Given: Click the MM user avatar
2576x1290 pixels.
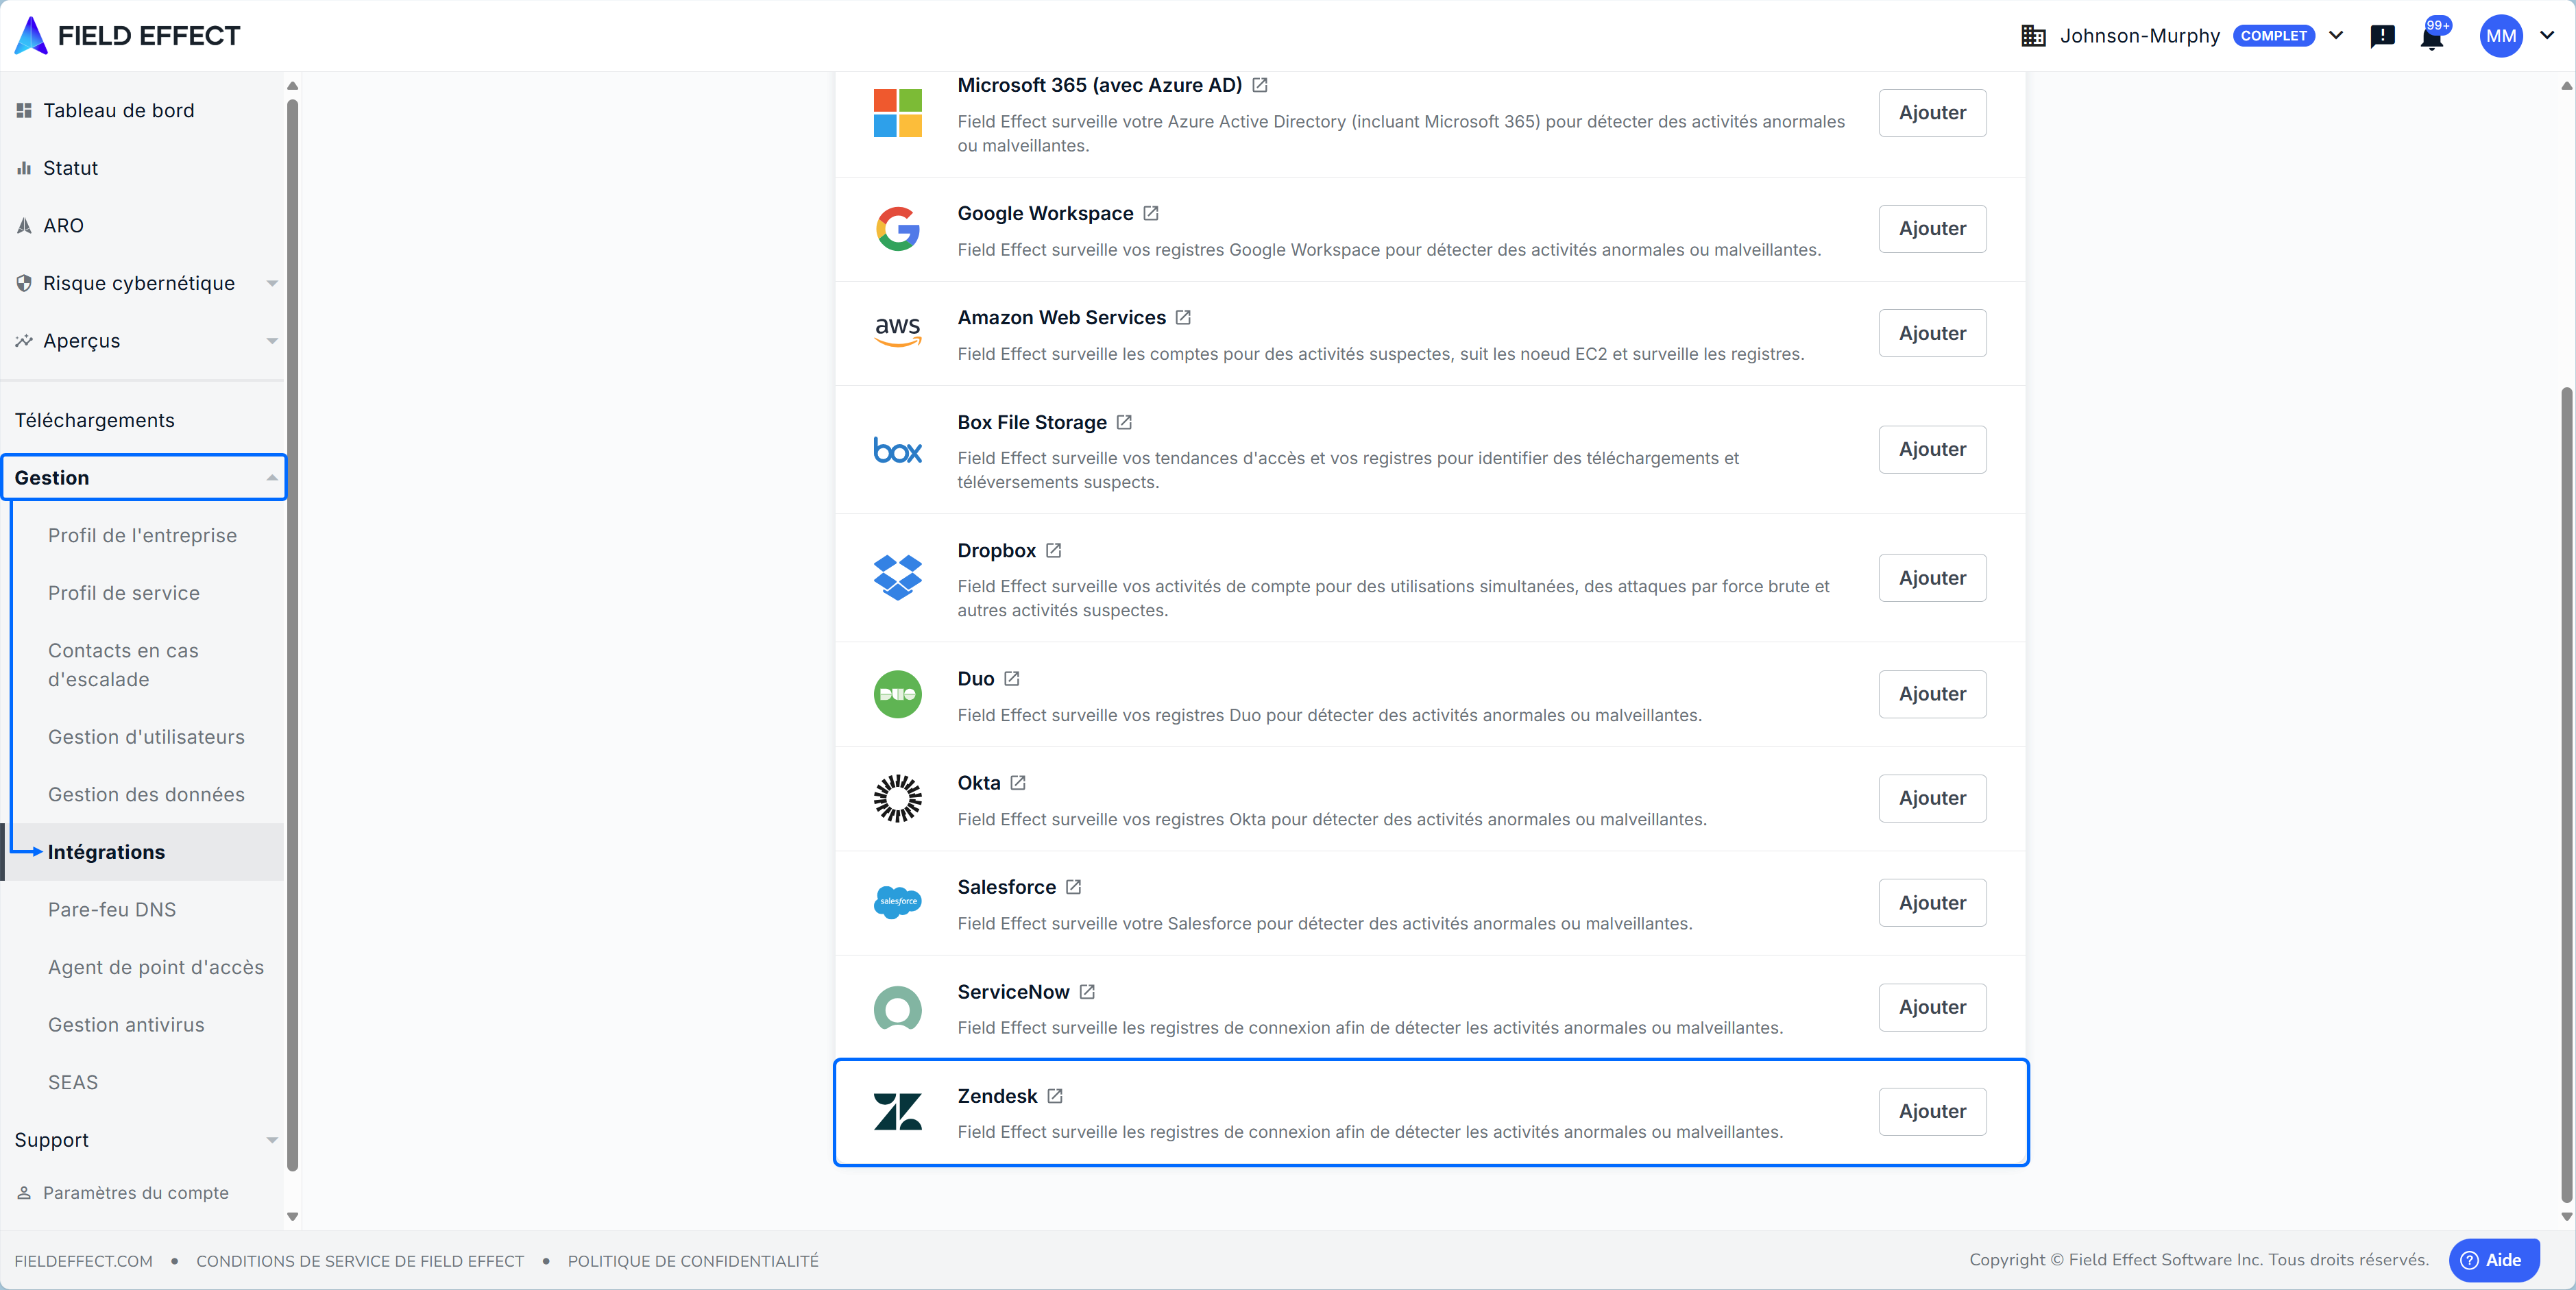Looking at the screenshot, I should tap(2500, 36).
